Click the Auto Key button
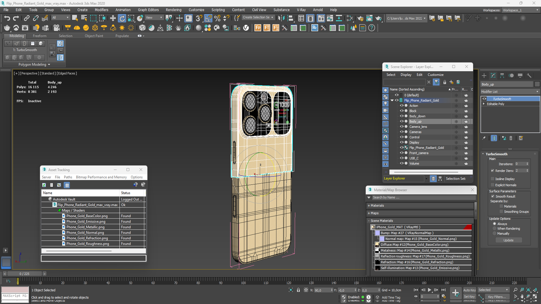This screenshot has height=304, width=541. click(469, 290)
